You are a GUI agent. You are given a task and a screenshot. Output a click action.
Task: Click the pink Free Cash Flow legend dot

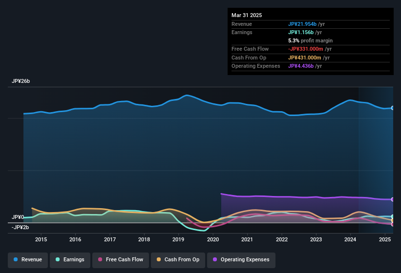(x=100, y=259)
